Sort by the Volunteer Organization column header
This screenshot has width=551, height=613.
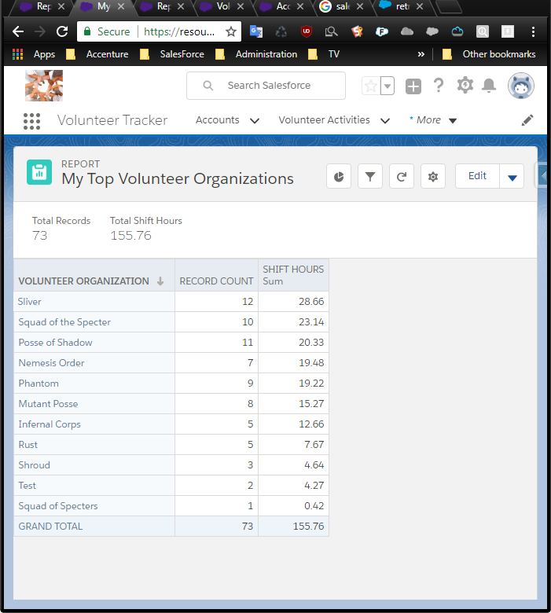83,281
